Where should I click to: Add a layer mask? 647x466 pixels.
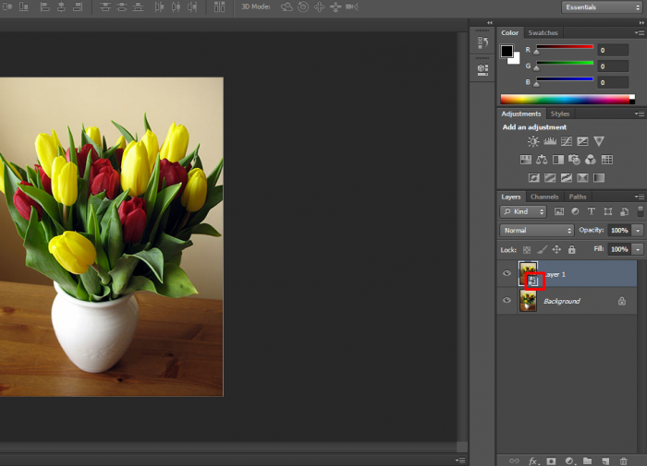tap(551, 460)
